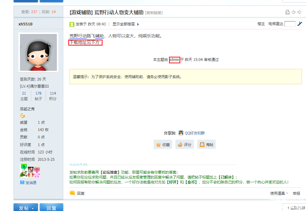
Task: Click [LV.4]偶尔看看III level link
Action: (x=34, y=86)
